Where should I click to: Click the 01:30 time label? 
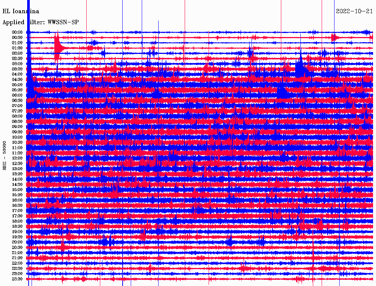tap(17, 48)
